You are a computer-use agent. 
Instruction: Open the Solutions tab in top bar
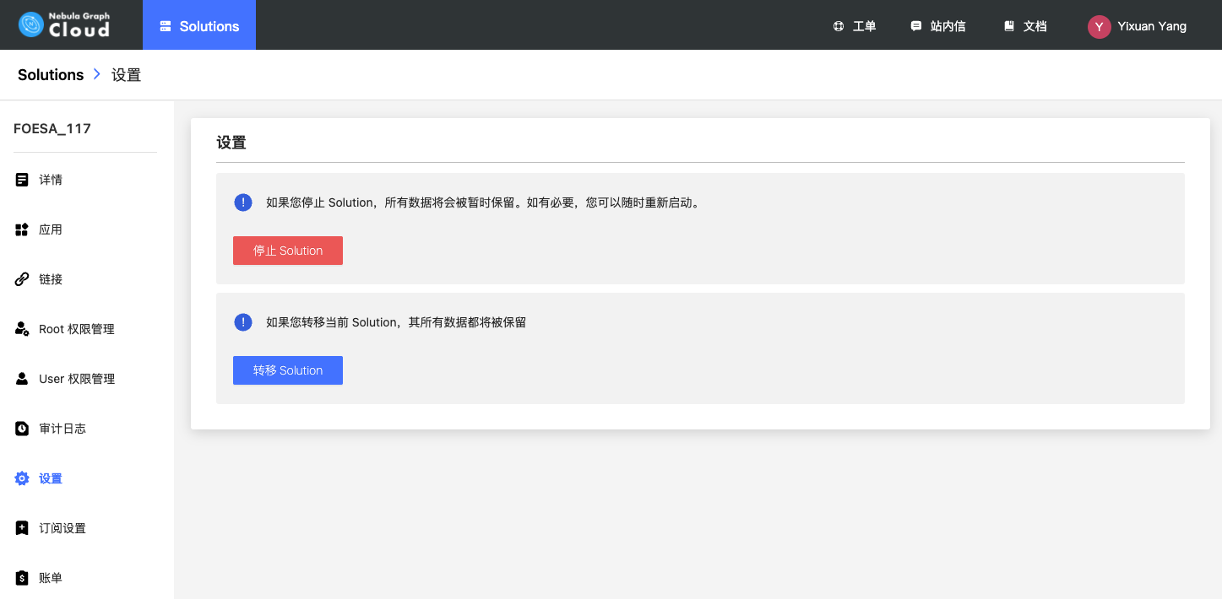(x=199, y=26)
